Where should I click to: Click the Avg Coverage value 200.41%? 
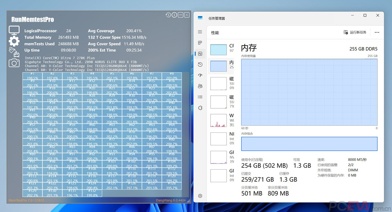click(134, 31)
